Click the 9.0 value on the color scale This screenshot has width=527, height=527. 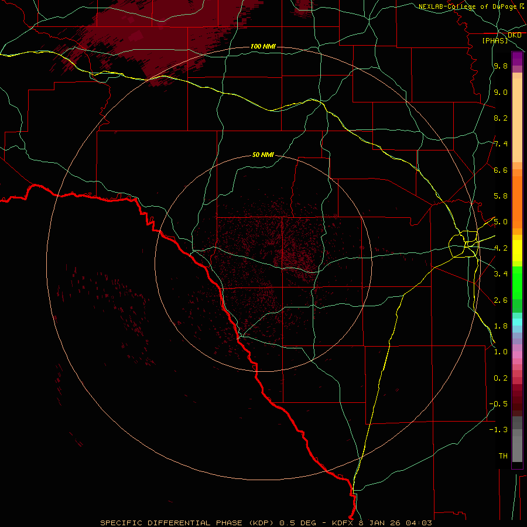[x=501, y=92]
